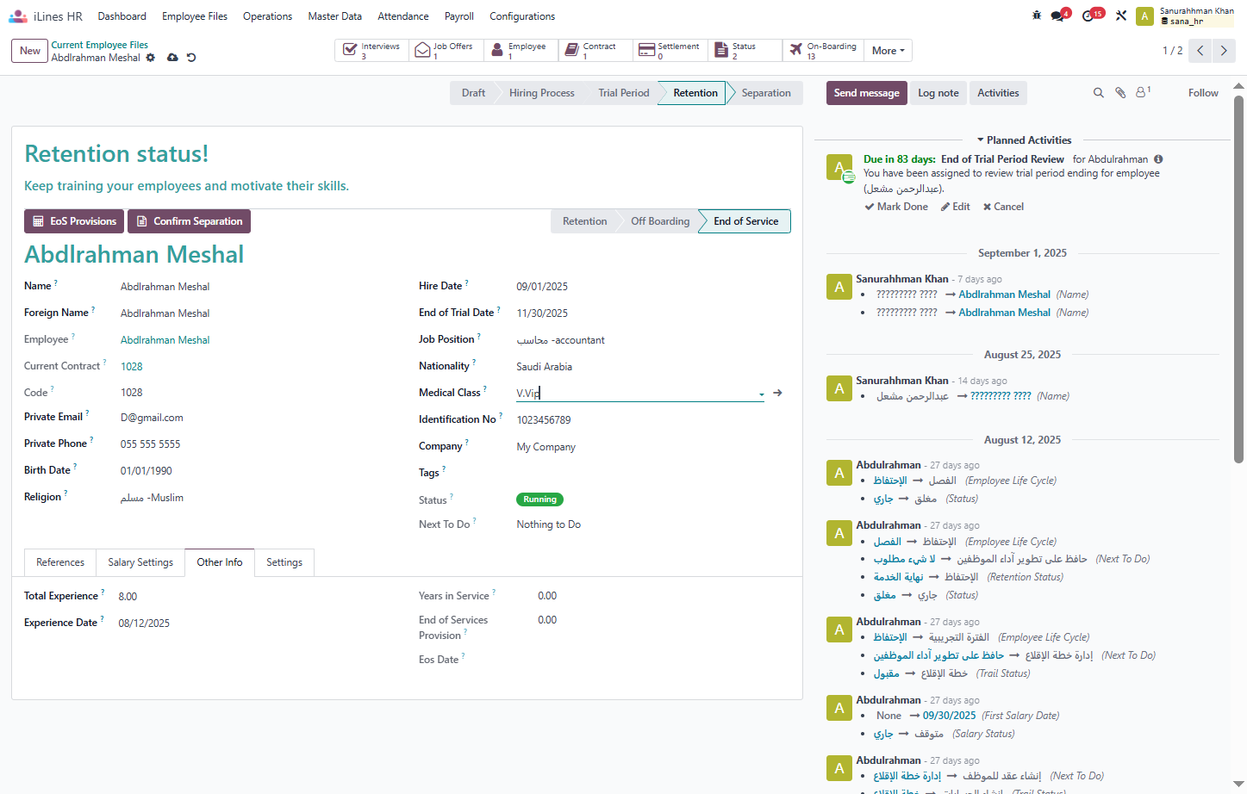The width and height of the screenshot is (1247, 794).
Task: Open On-Boarding plane smart button
Action: (x=822, y=51)
